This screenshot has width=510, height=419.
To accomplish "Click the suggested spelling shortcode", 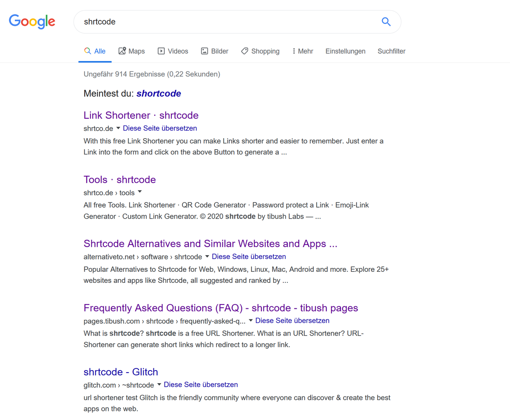I will point(159,94).
